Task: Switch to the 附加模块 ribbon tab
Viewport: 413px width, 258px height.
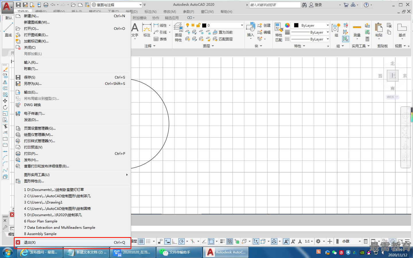Action: click(x=140, y=18)
